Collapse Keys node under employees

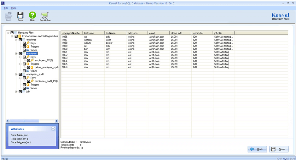coord(20,57)
